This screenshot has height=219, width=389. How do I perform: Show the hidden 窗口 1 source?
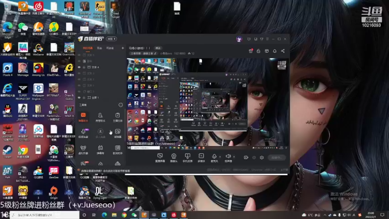pos(79,91)
